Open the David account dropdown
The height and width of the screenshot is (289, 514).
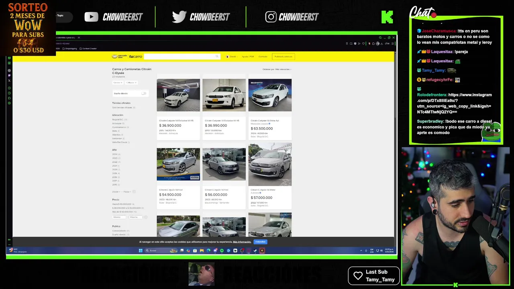(x=232, y=57)
